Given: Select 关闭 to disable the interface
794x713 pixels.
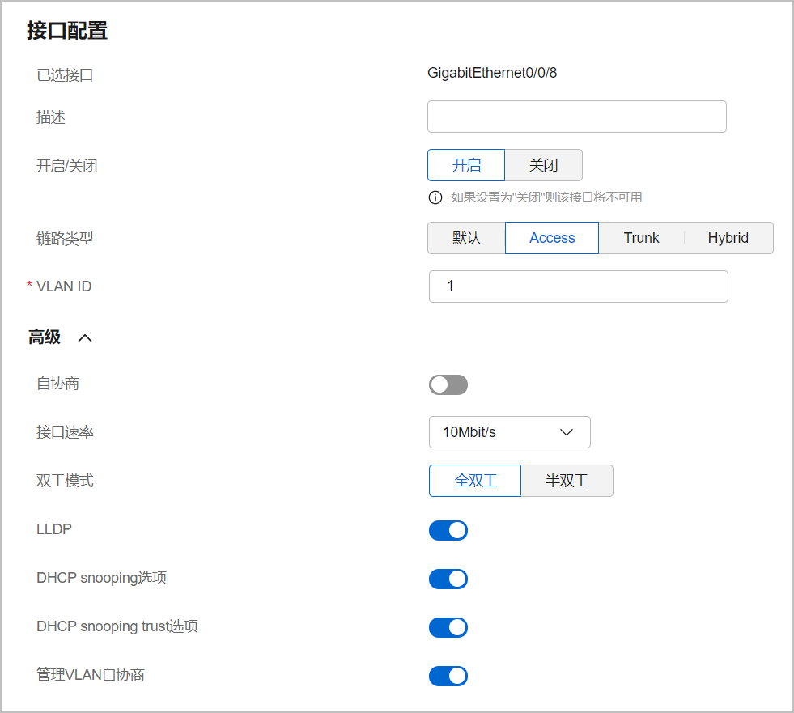Looking at the screenshot, I should (x=543, y=165).
